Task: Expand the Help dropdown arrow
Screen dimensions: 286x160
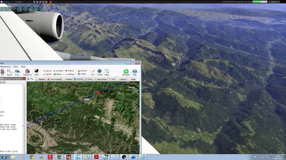Action: pyautogui.click(x=138, y=72)
